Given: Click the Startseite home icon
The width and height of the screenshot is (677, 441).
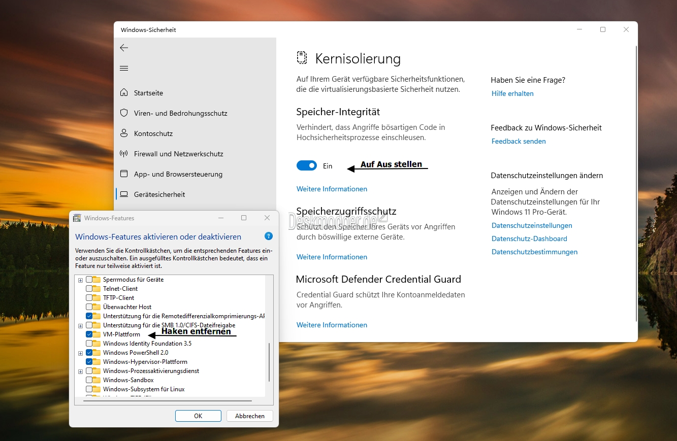Looking at the screenshot, I should 124,93.
